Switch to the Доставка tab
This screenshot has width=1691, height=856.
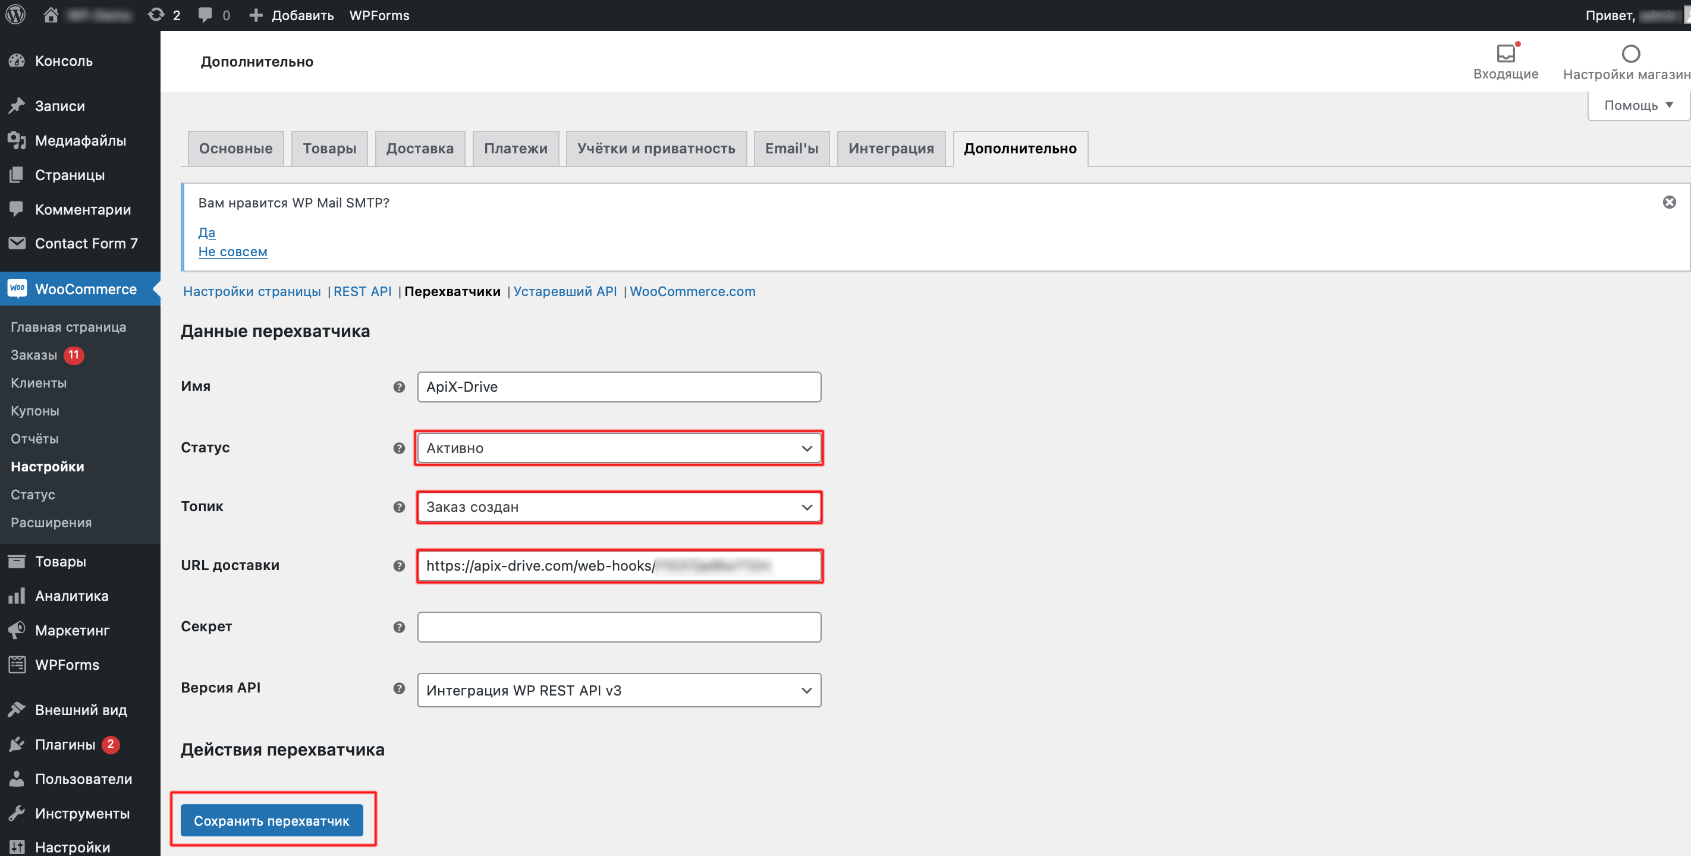coord(420,149)
